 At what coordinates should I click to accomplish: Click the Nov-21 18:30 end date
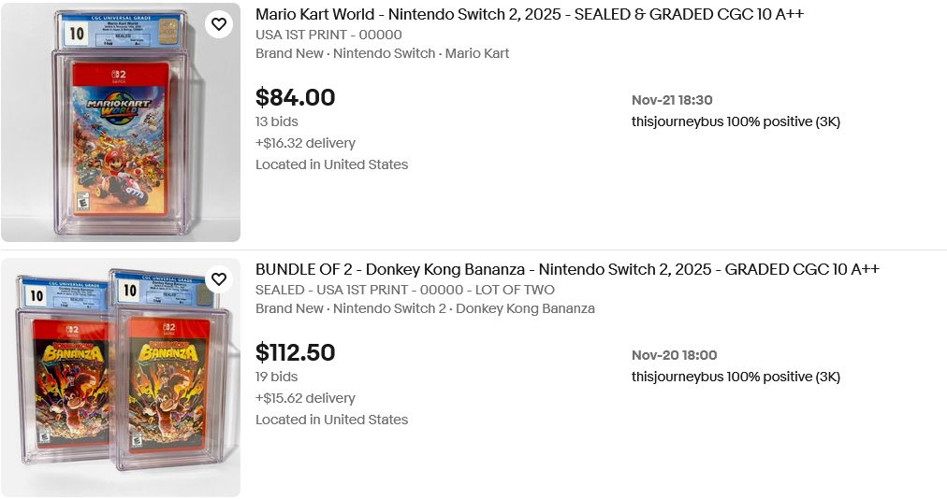point(672,100)
